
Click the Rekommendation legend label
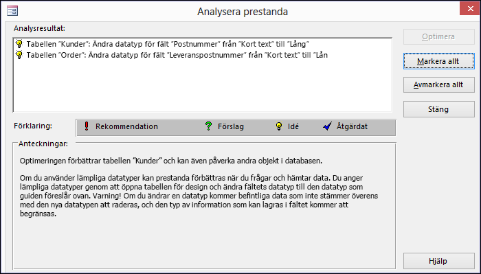(x=126, y=126)
